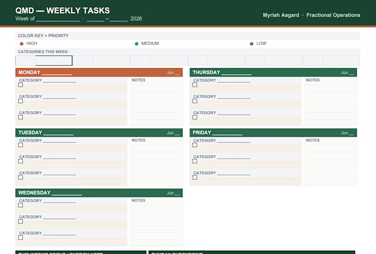The image size is (376, 254).
Task: Click Thursday's NOTES area
Action: pyautogui.click(x=330, y=101)
